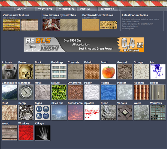Select the X-Rays hand category
The width and height of the screenshot is (167, 149).
point(42,133)
